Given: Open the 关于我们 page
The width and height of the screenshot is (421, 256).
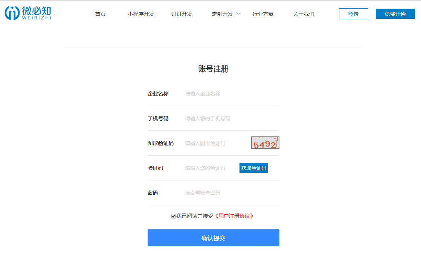Looking at the screenshot, I should [304, 14].
